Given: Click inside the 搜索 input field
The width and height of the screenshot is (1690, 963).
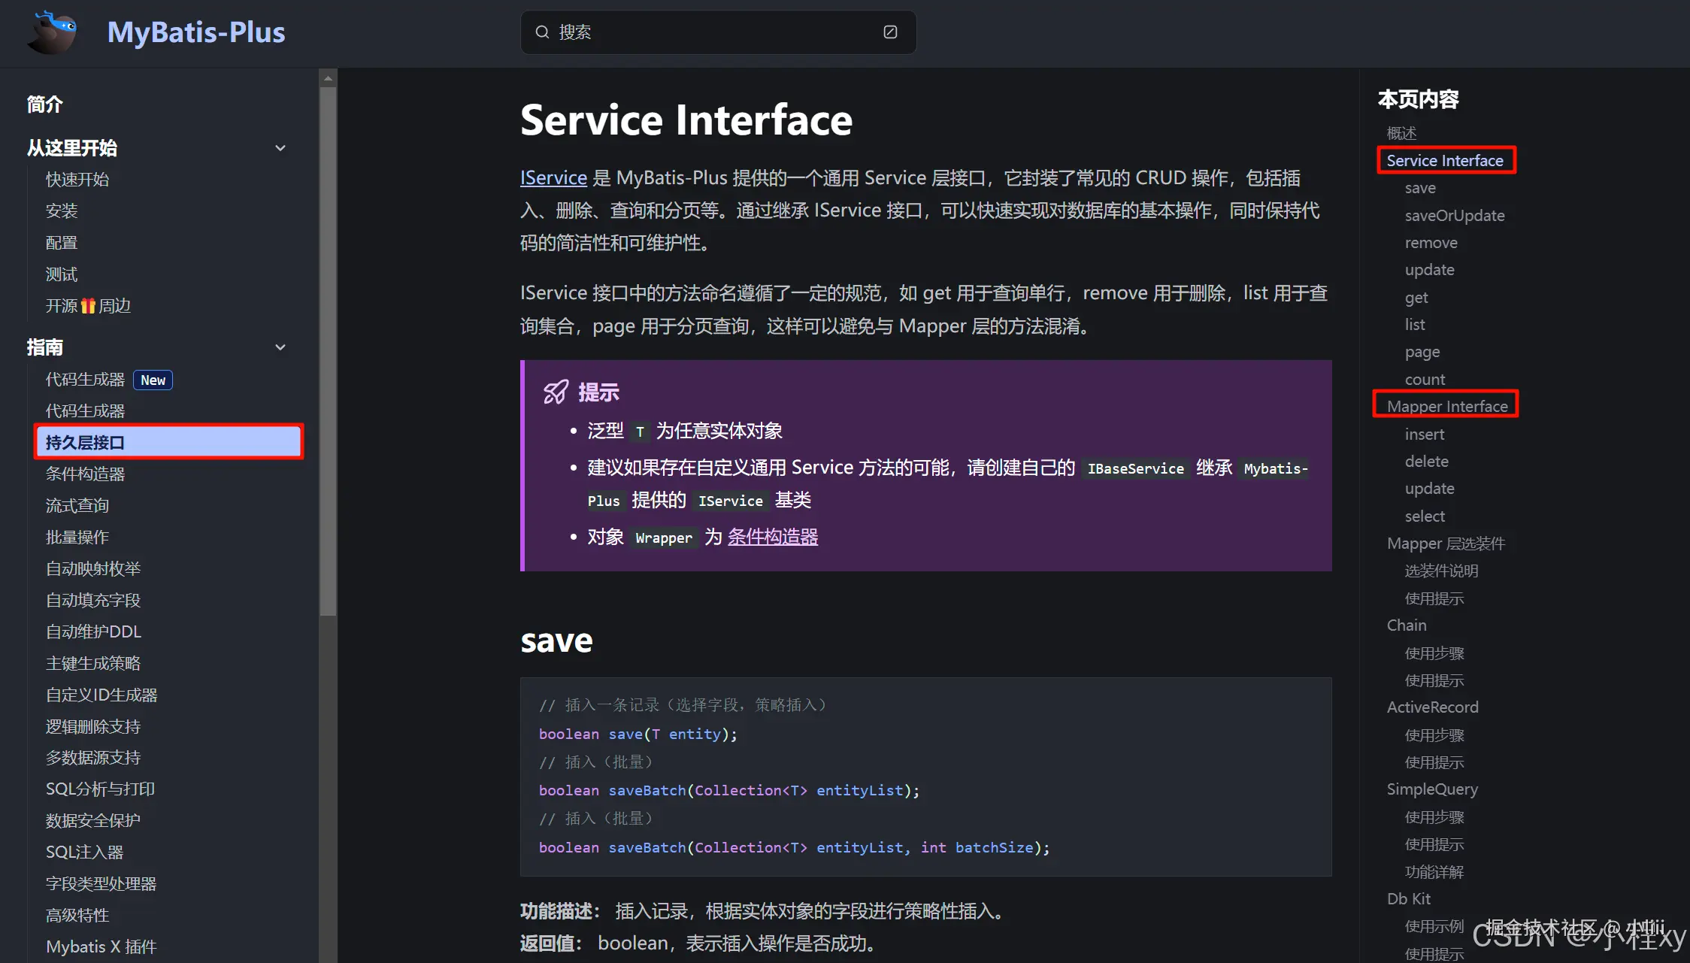Looking at the screenshot, I should pos(677,32).
